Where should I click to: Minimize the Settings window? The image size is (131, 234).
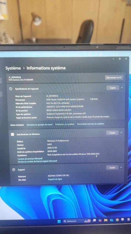point(113,59)
